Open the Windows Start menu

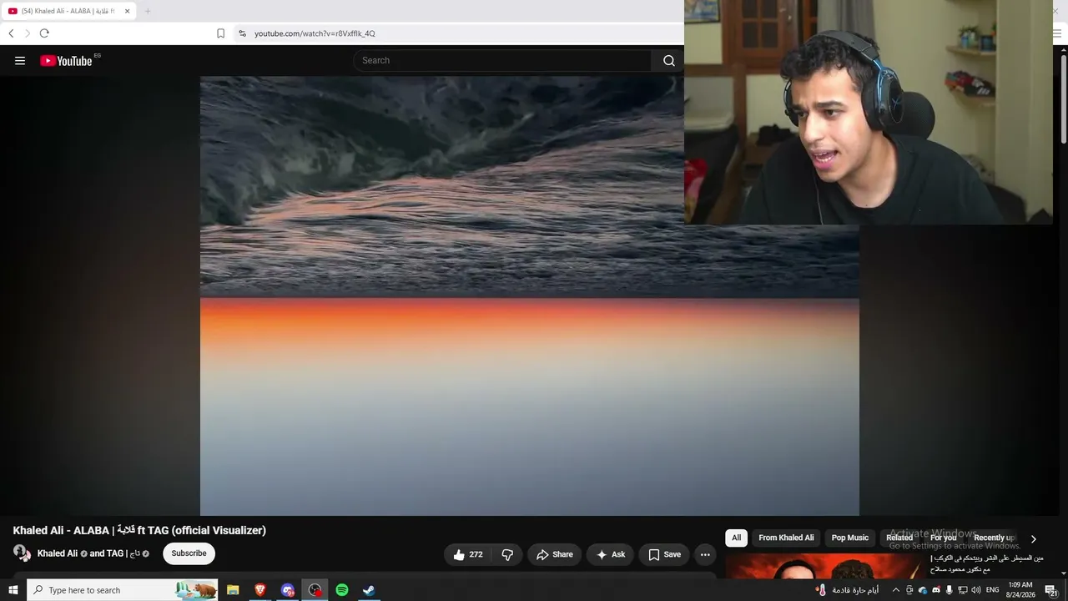pyautogui.click(x=13, y=590)
